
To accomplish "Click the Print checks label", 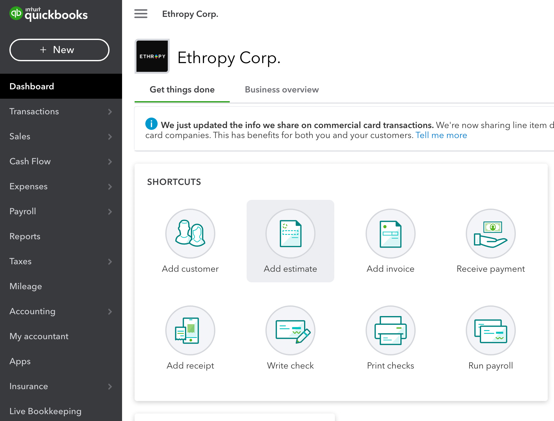I will 391,366.
